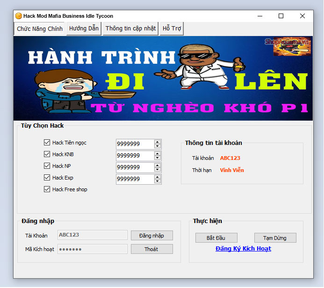Click the app icon in title bar
This screenshot has width=324, height=288.
tap(19, 16)
